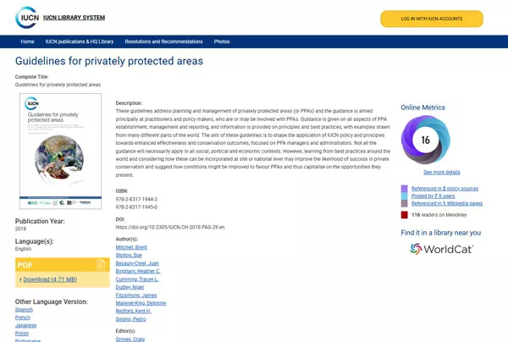View Referenced in 1 Wikipedia pages

[x=446, y=203]
